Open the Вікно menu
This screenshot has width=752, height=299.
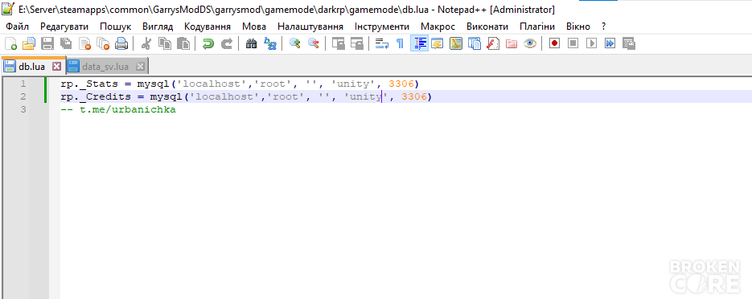(578, 27)
